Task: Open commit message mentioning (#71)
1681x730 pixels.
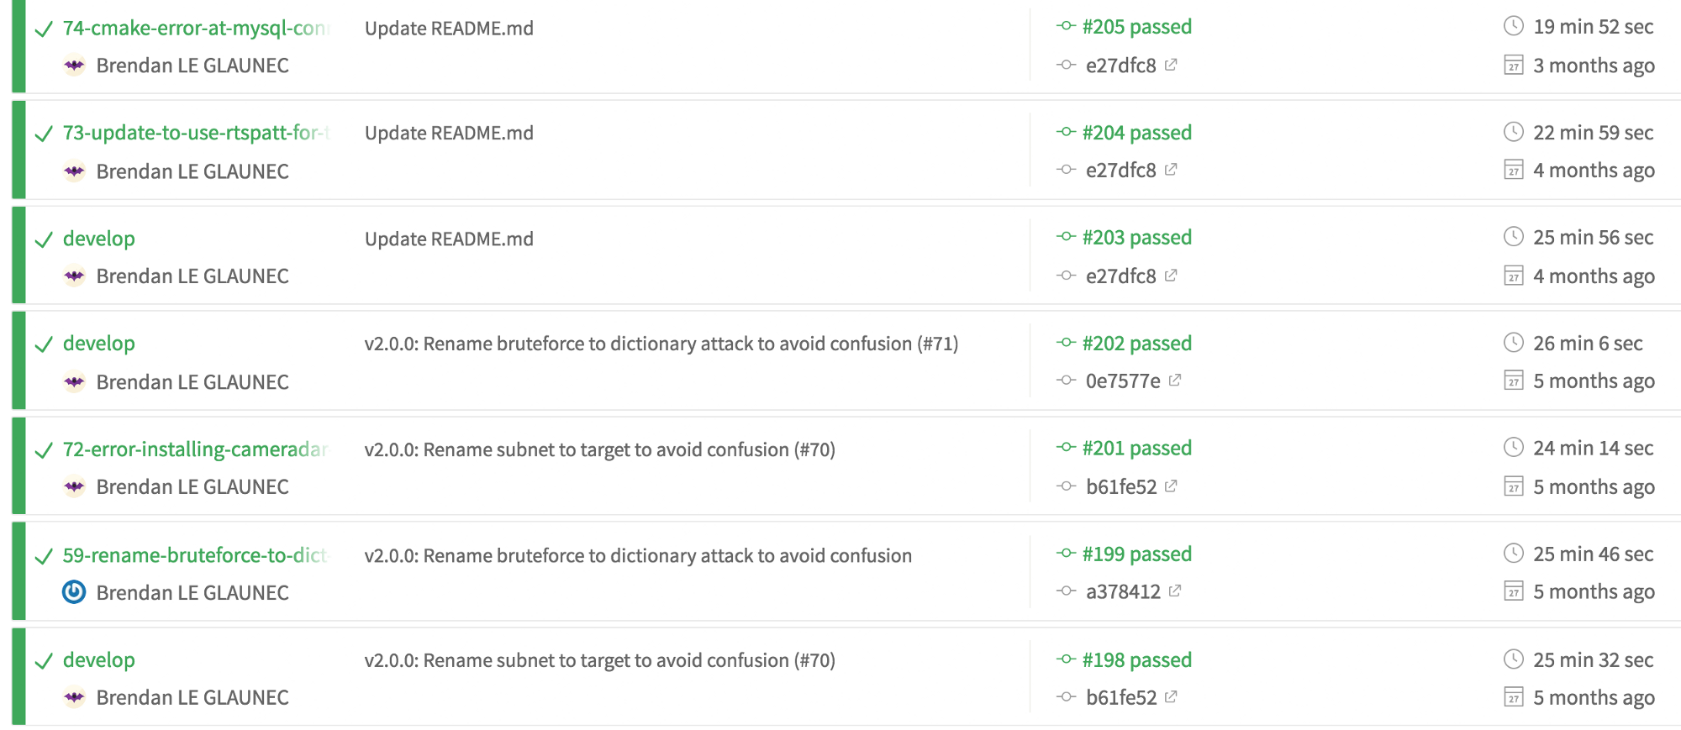Action: (x=661, y=344)
